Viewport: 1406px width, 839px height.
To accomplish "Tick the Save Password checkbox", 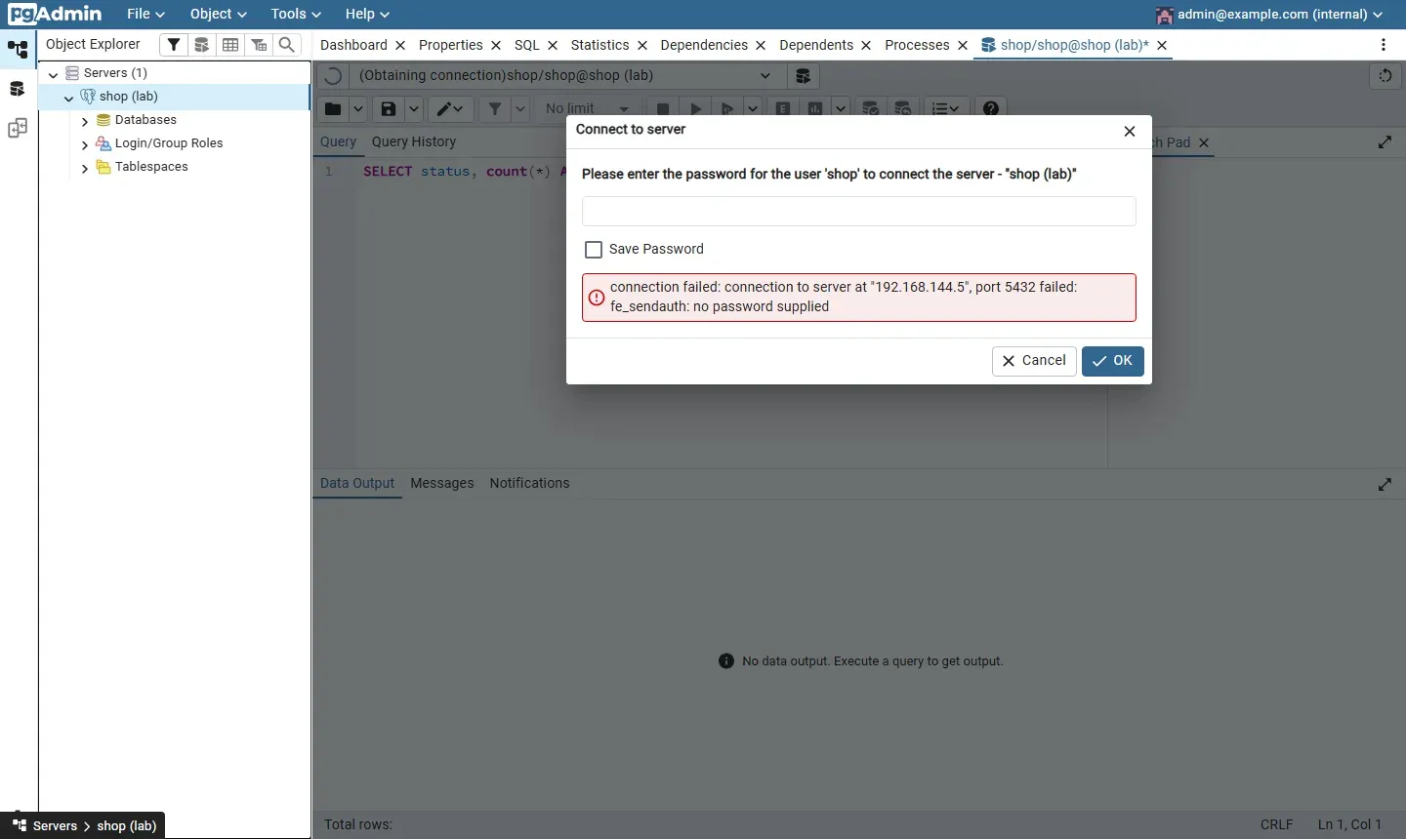I will tap(594, 250).
